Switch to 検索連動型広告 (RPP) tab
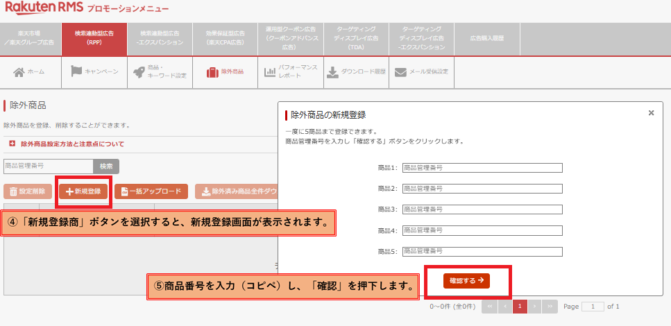This screenshot has height=326, width=671. (x=94, y=38)
